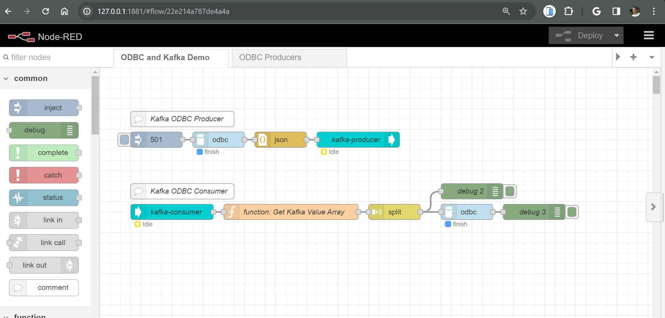Select the debug 3 node
Image resolution: width=665 pixels, height=318 pixels.
pos(534,212)
